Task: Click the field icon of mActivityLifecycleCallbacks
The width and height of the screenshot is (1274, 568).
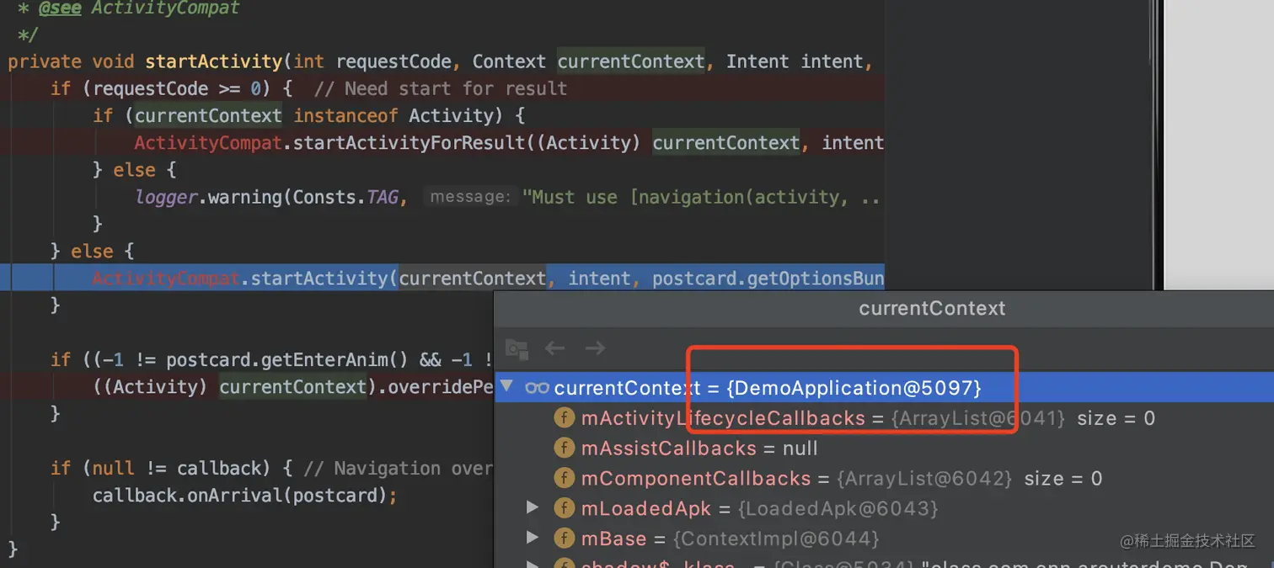Action: [x=564, y=418]
